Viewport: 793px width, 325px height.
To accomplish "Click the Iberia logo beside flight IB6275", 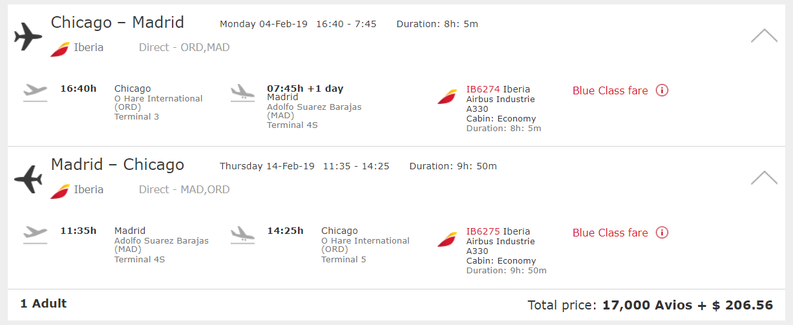I will click(x=447, y=239).
